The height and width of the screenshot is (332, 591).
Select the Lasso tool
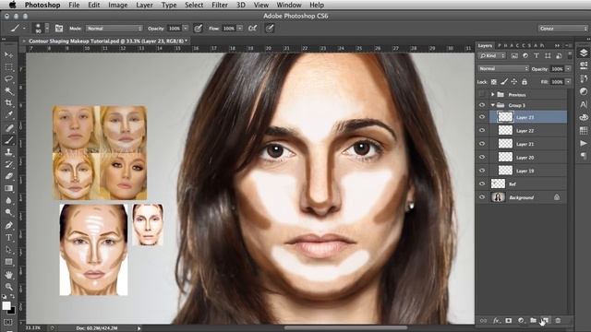point(8,79)
